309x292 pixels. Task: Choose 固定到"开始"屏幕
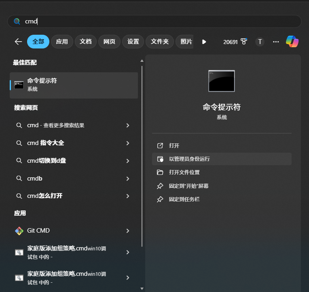[222, 186]
